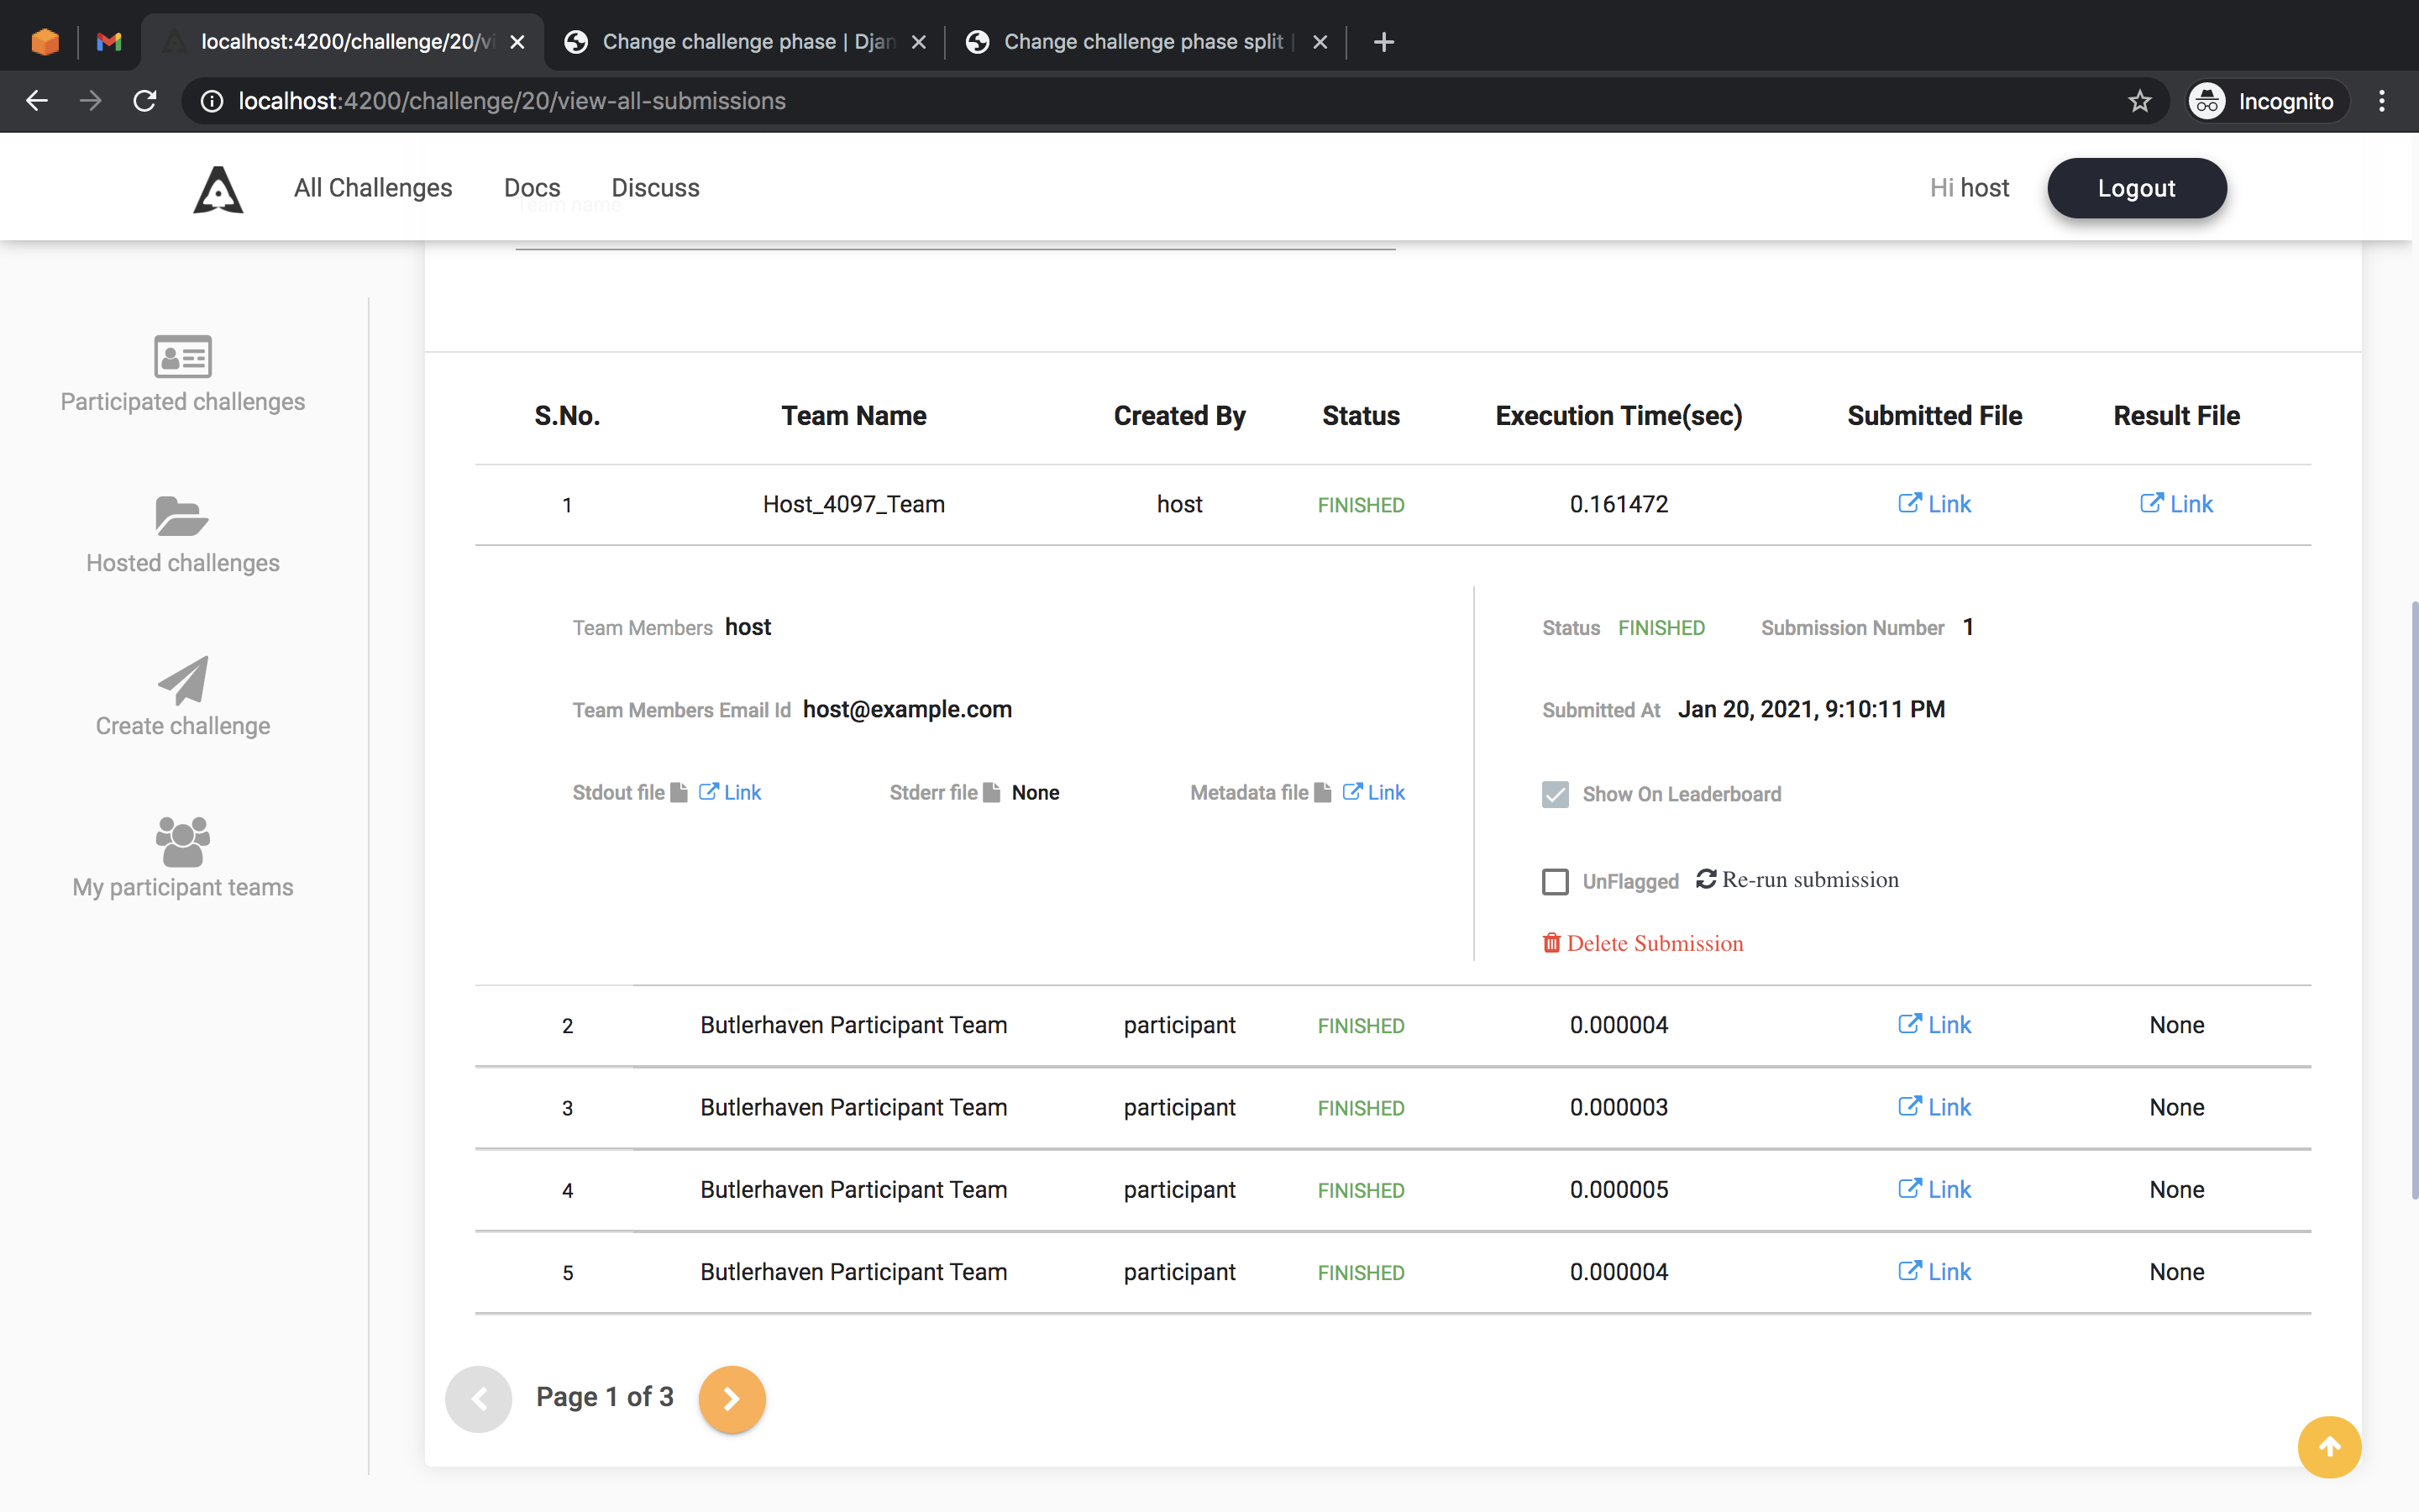2419x1512 pixels.
Task: Click execution time 0.161472
Action: tap(1619, 504)
